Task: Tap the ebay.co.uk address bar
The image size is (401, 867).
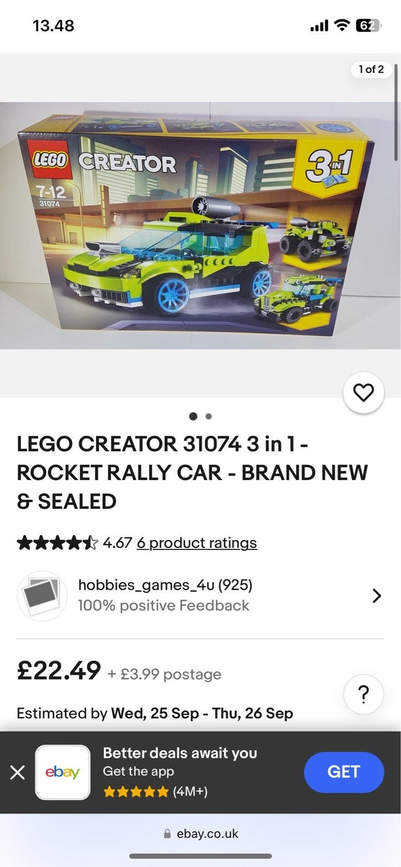Action: click(200, 834)
